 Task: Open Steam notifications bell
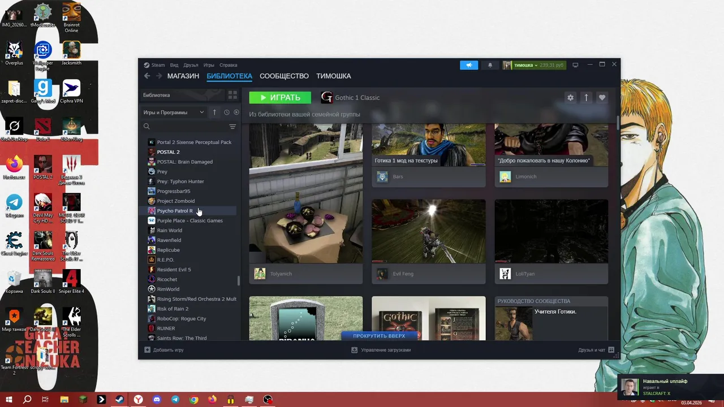coord(490,65)
